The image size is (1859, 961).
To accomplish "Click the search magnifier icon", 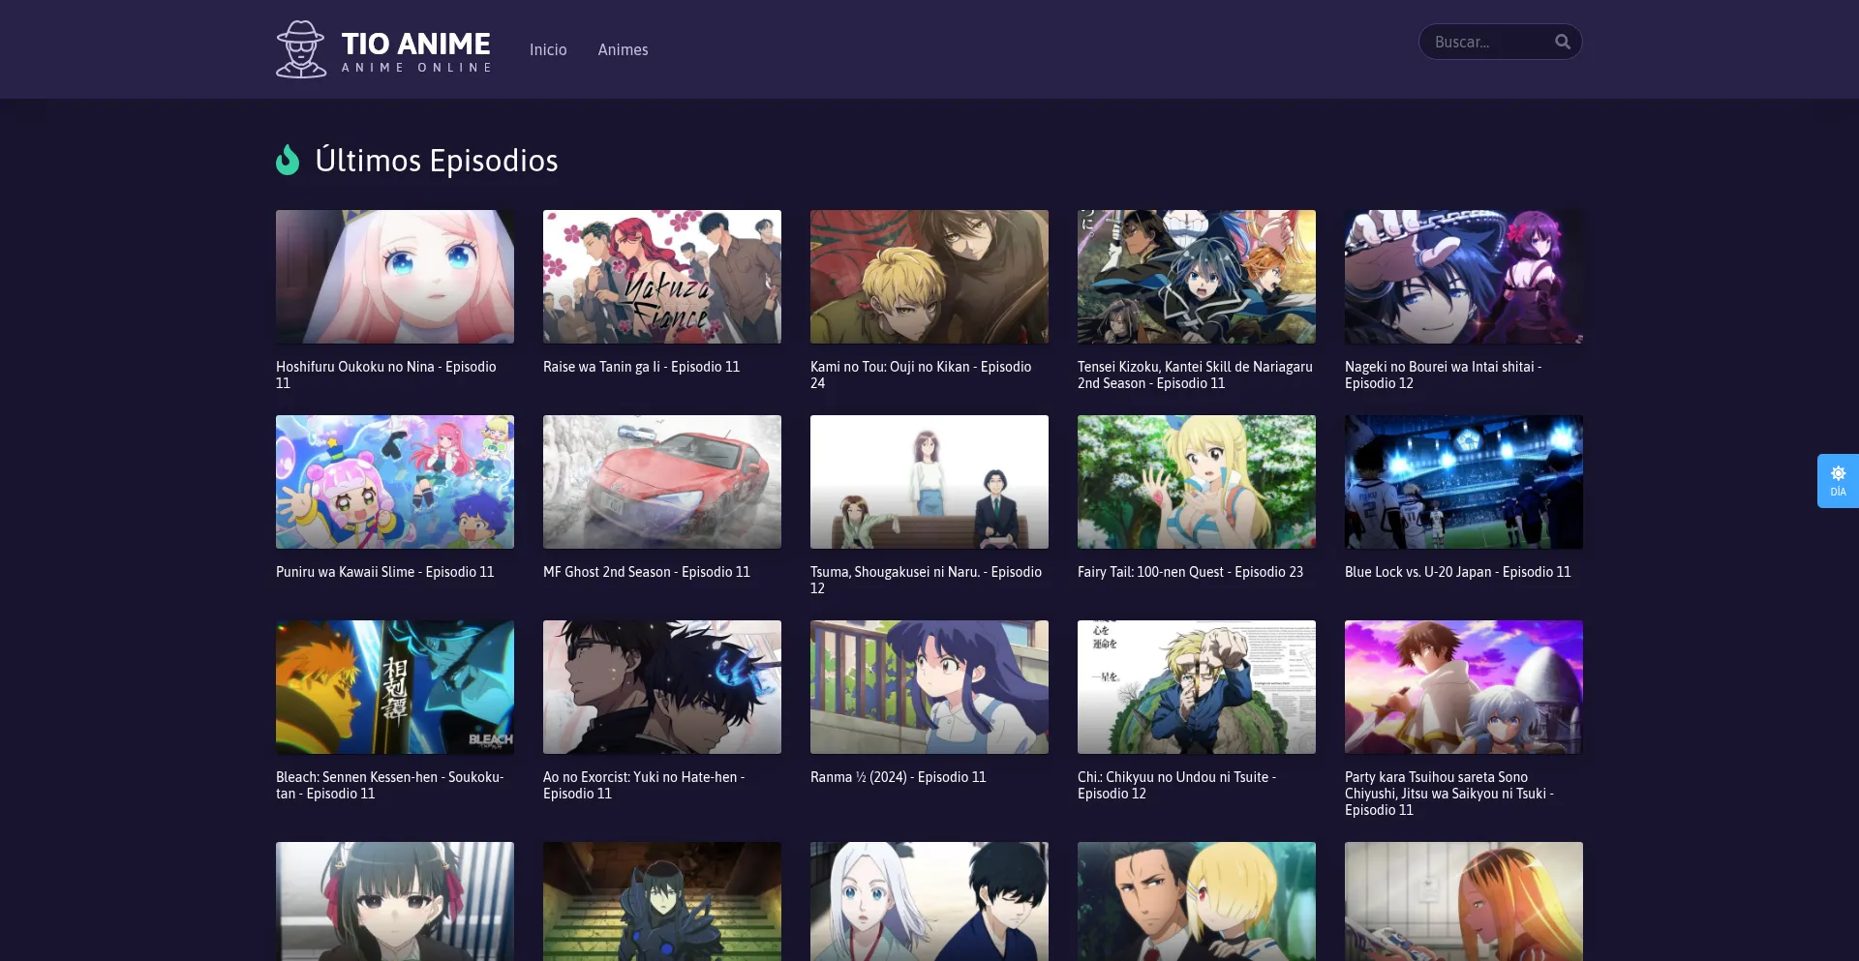I will (1562, 42).
